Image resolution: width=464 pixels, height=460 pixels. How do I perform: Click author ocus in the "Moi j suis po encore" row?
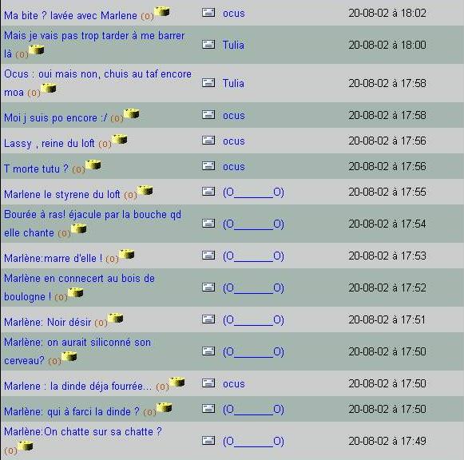pos(234,115)
